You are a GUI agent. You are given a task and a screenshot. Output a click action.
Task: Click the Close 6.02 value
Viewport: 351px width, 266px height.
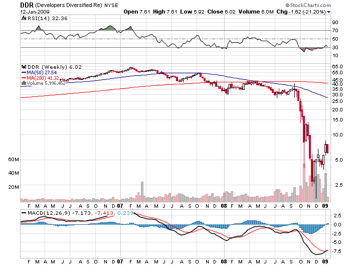(222, 12)
